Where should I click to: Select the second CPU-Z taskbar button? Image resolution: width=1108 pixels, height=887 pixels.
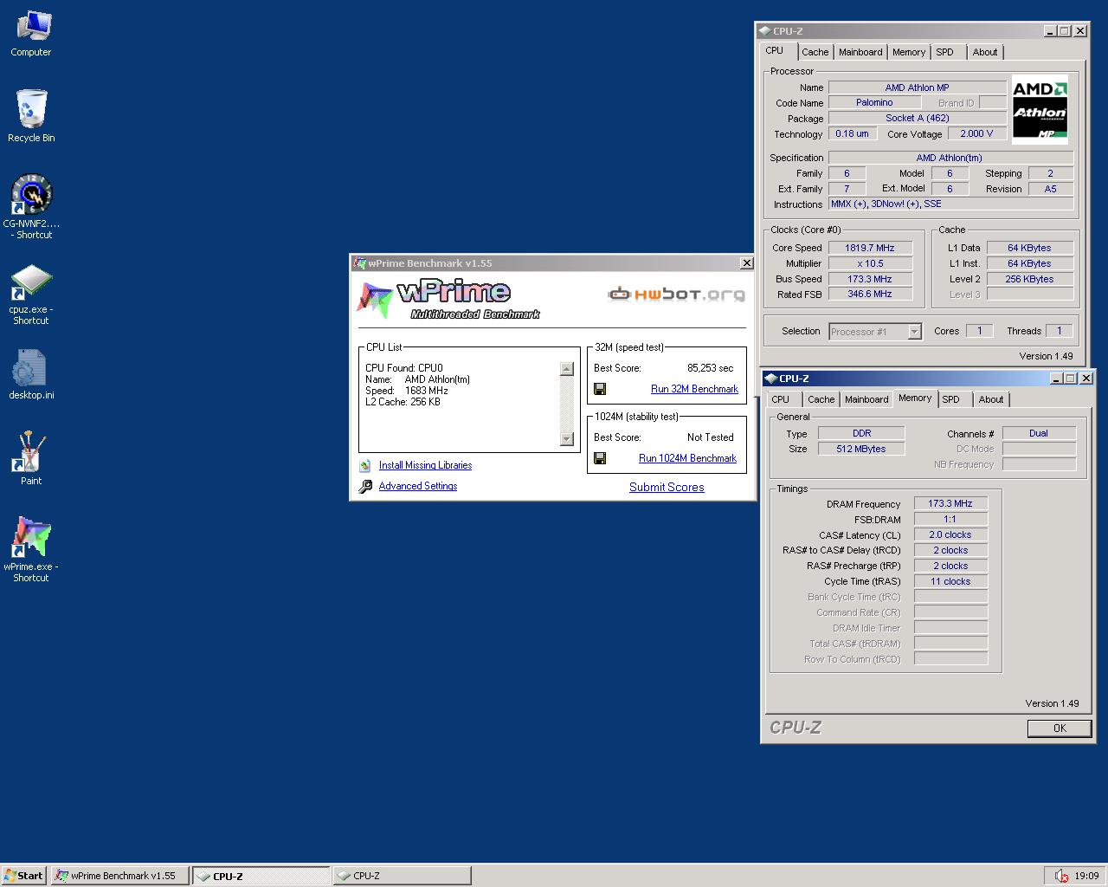(x=402, y=876)
